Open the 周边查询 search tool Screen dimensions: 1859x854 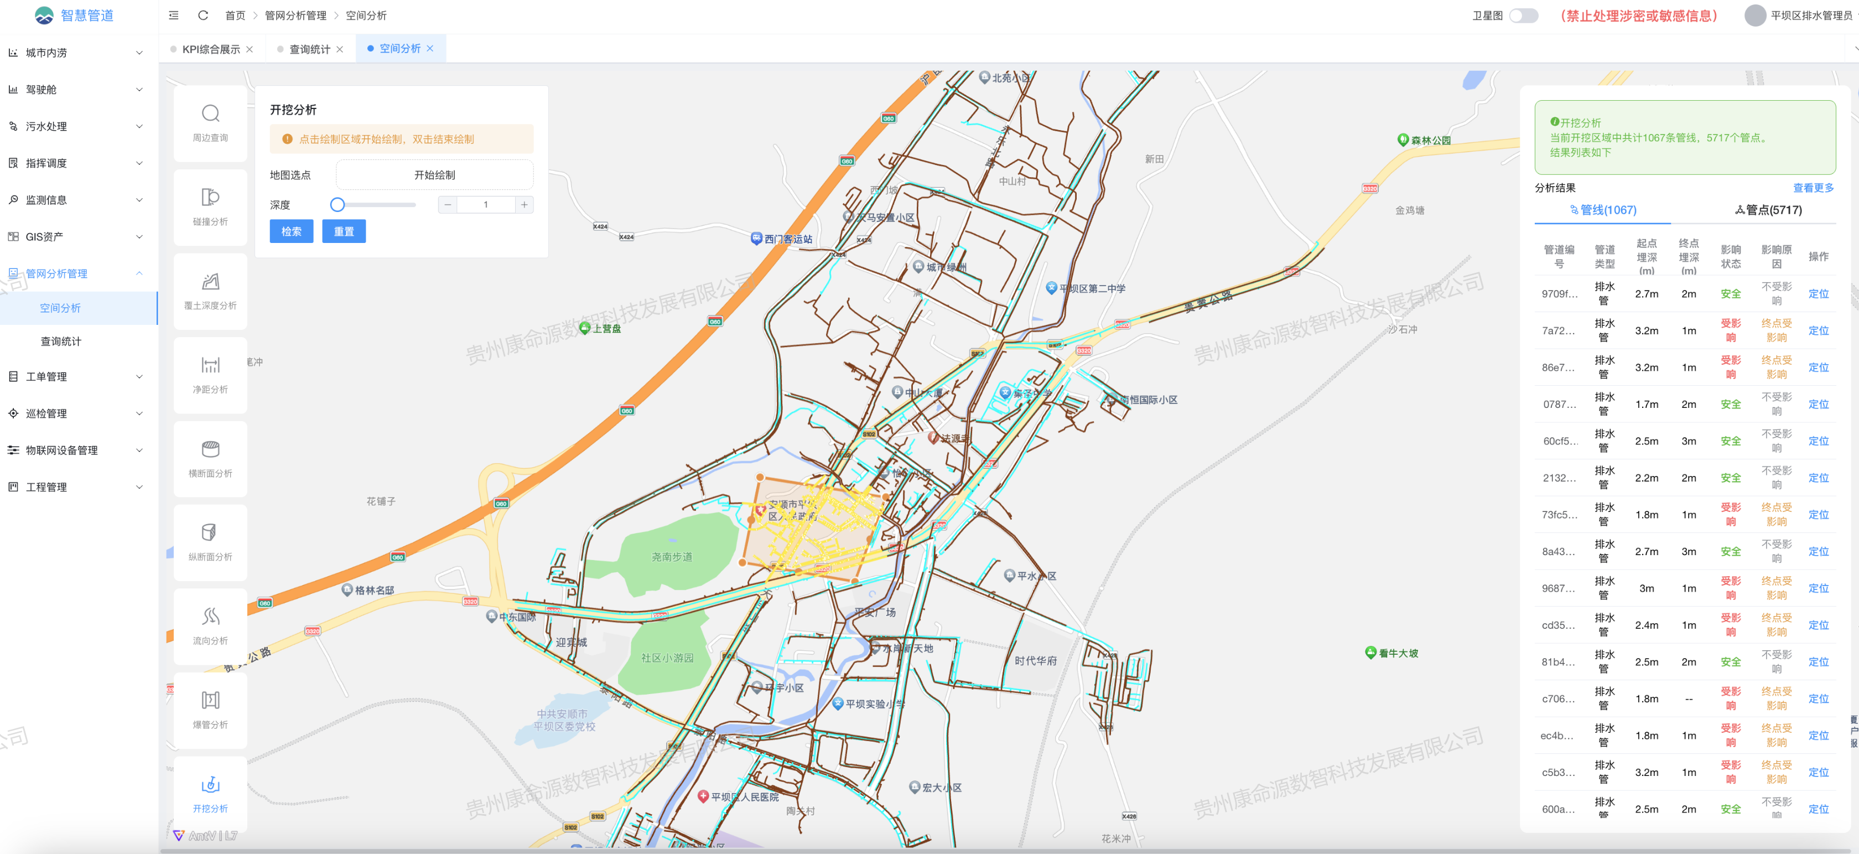(210, 123)
